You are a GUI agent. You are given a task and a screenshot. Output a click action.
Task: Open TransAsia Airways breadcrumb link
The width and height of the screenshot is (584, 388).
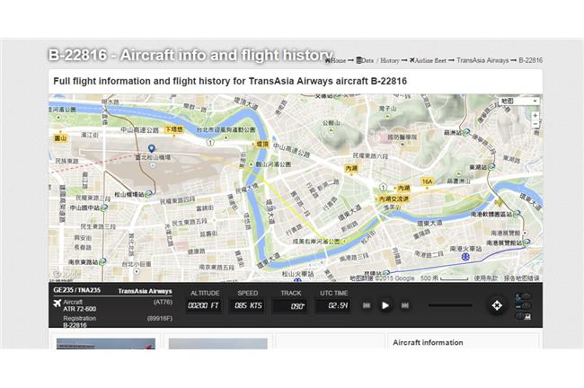(482, 60)
